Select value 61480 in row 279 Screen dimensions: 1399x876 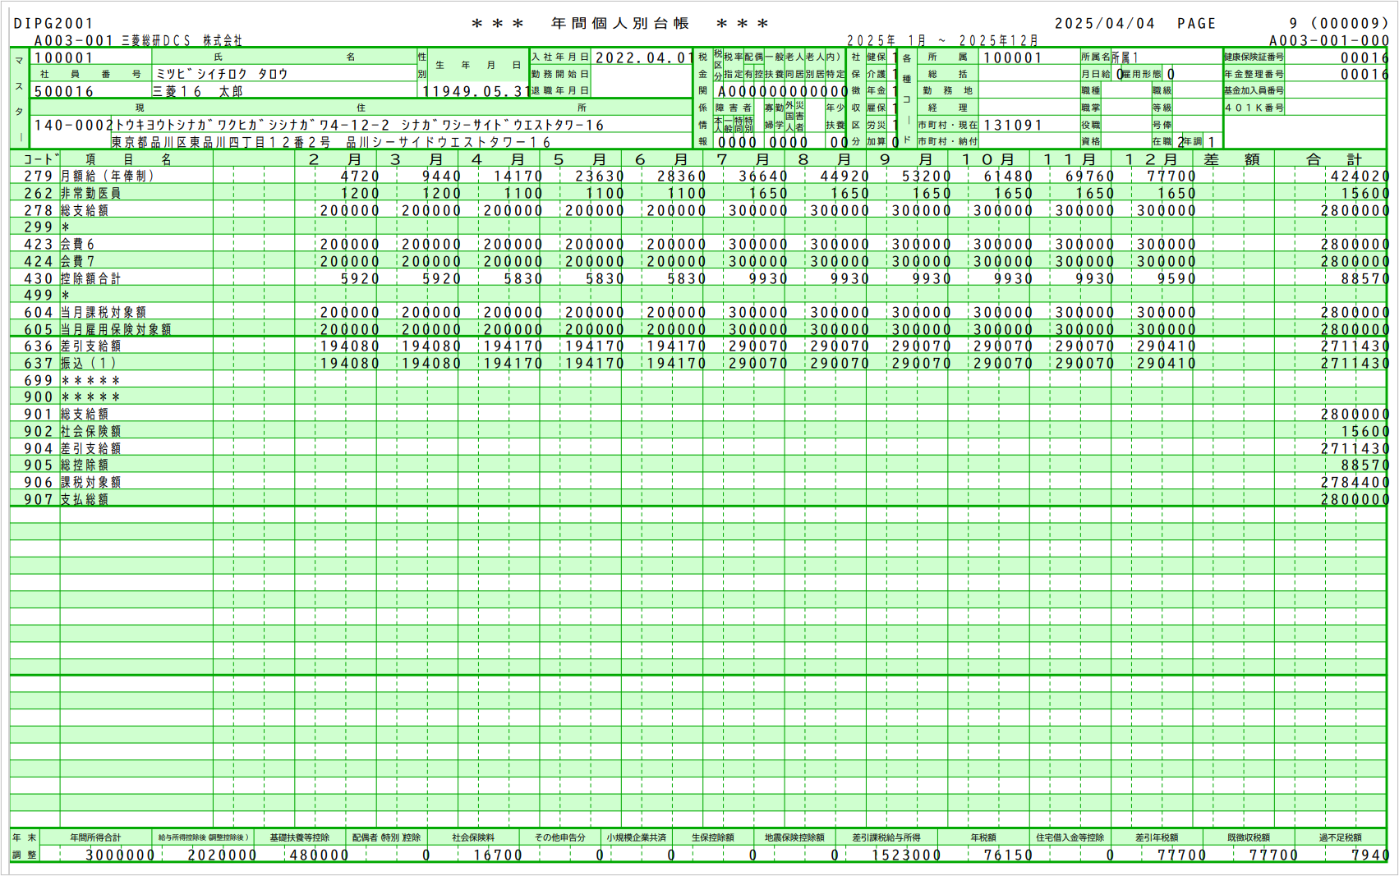[x=1008, y=176]
